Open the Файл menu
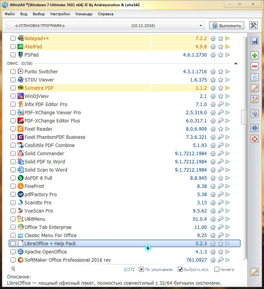Screen dimensions: 264x289 [x=10, y=14]
